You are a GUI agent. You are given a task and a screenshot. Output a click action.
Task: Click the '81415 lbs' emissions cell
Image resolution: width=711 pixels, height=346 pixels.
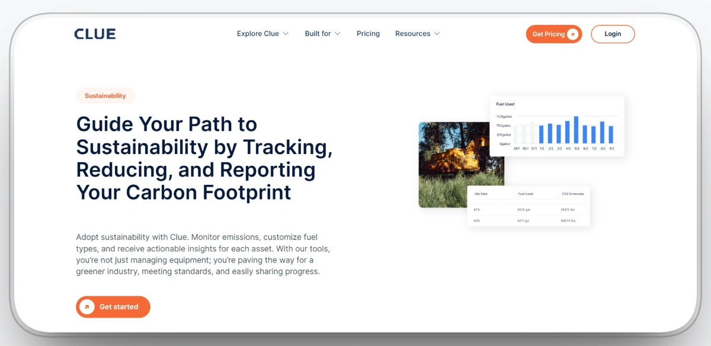point(568,210)
